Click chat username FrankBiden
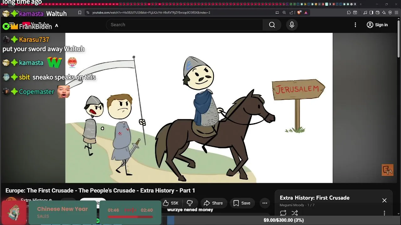This screenshot has height=225, width=401. (35, 27)
